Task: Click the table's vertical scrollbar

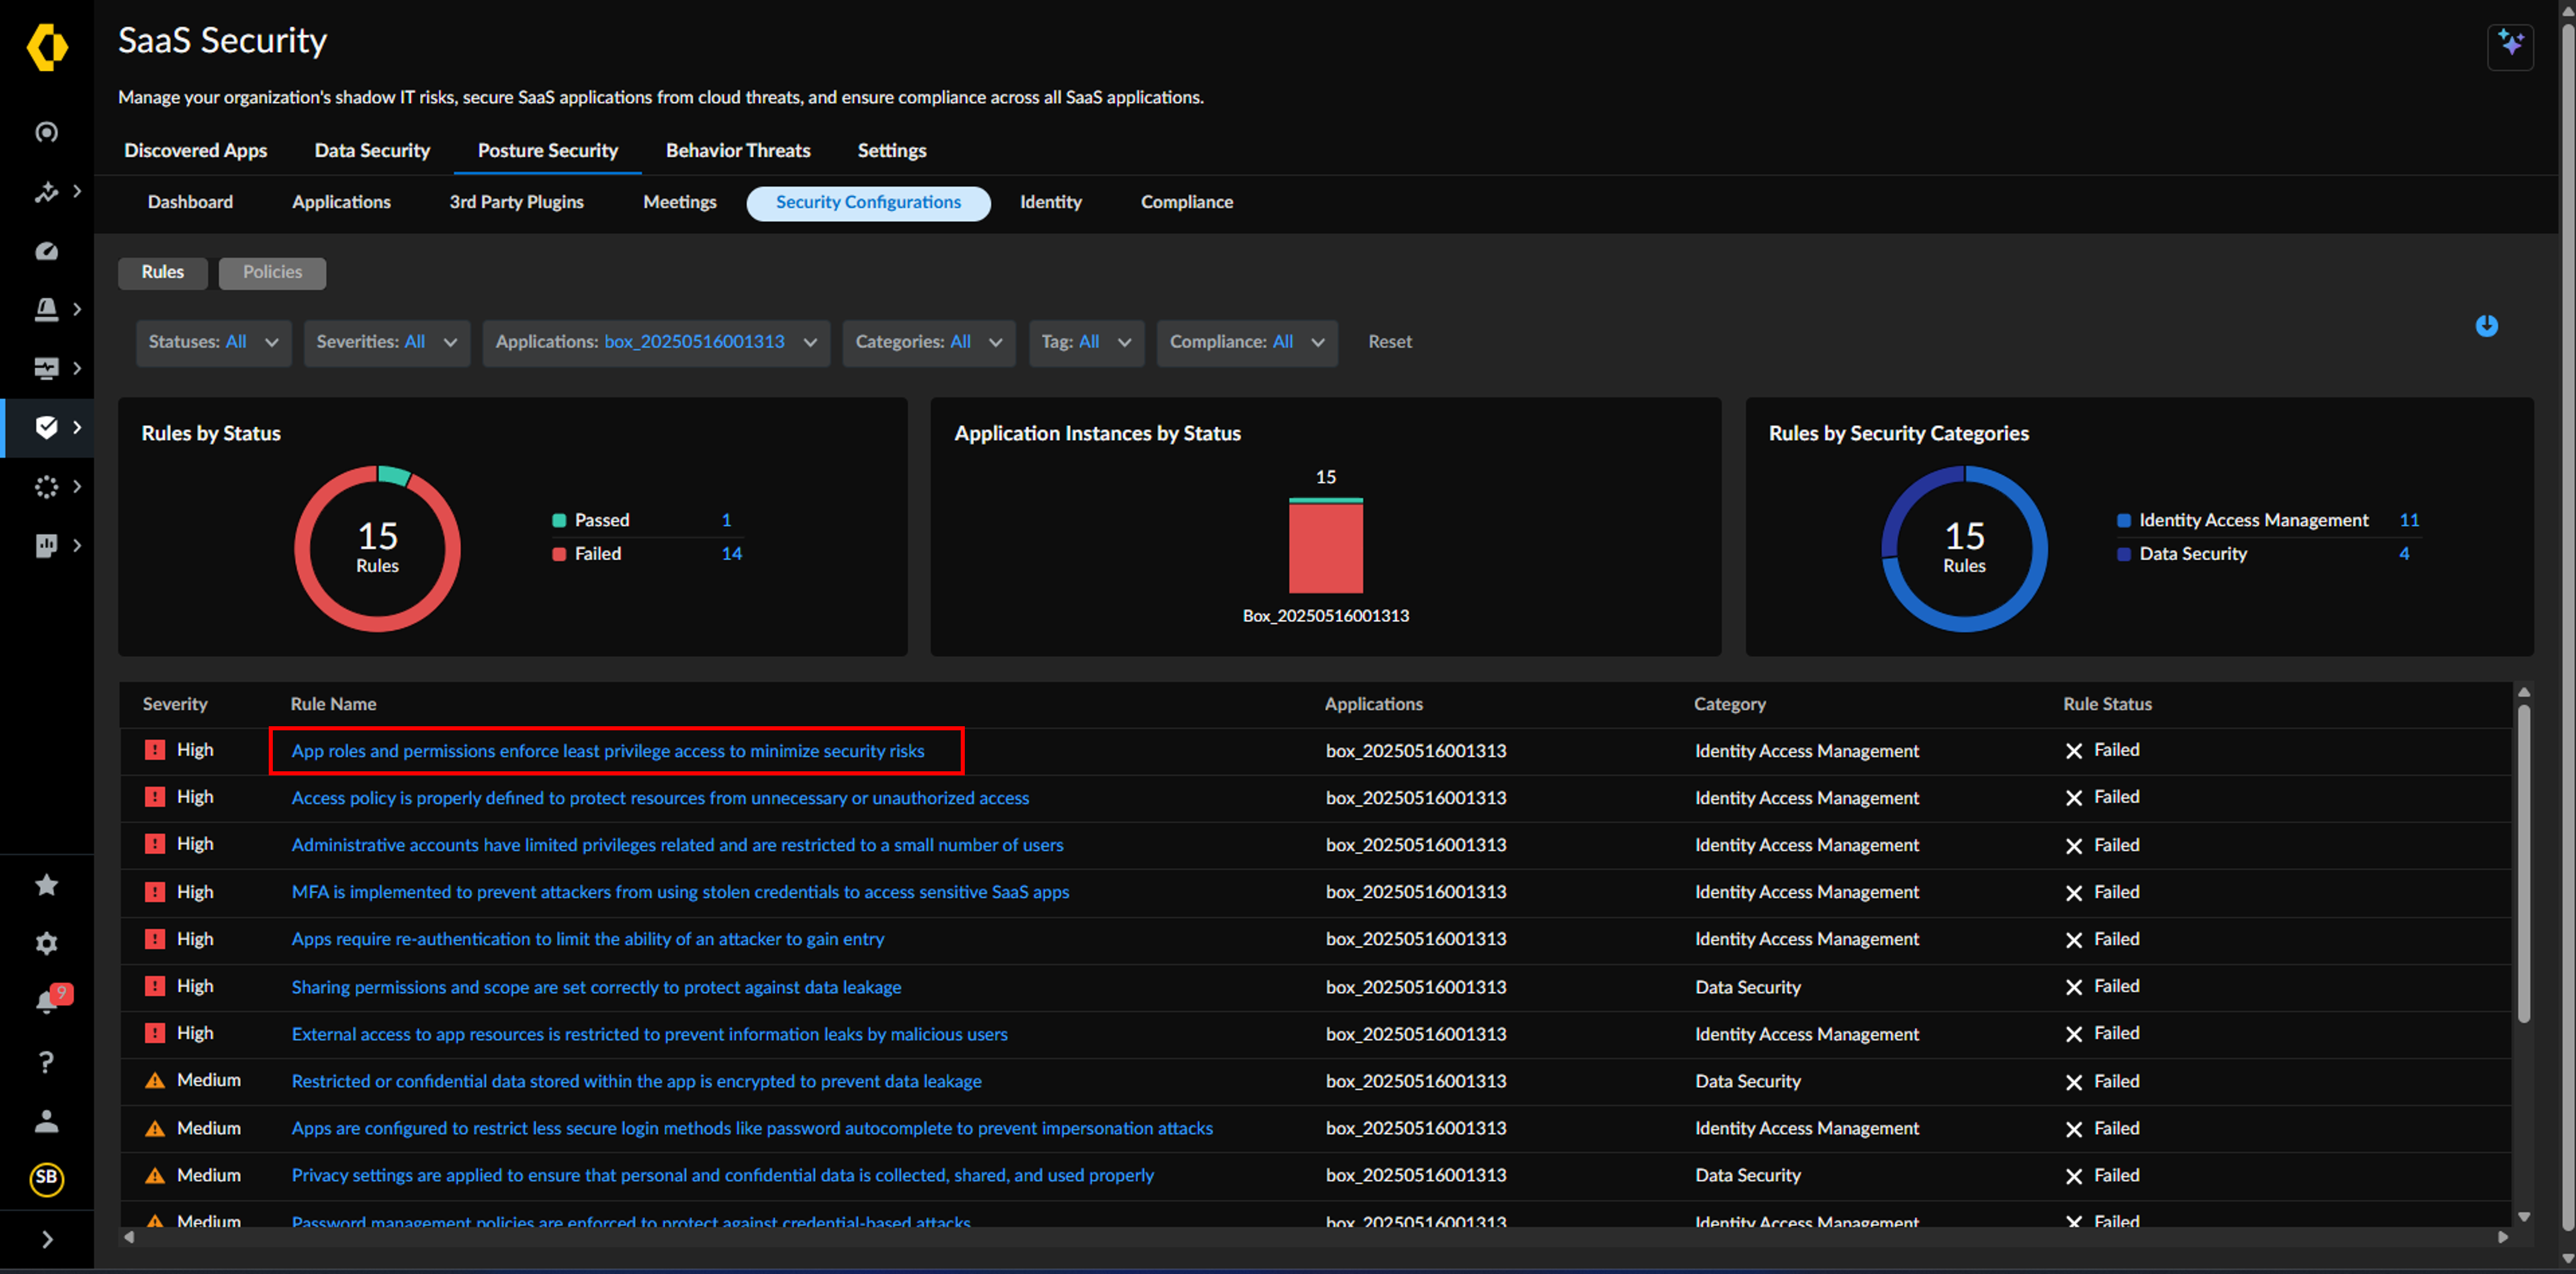Action: tap(2523, 863)
